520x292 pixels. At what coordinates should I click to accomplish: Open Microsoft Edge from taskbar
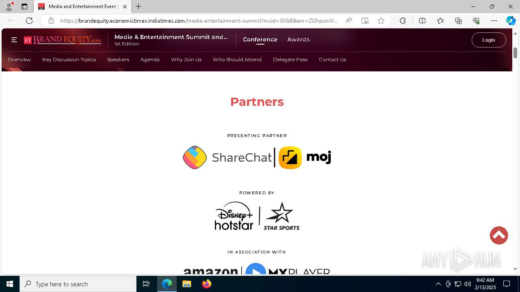click(x=167, y=284)
